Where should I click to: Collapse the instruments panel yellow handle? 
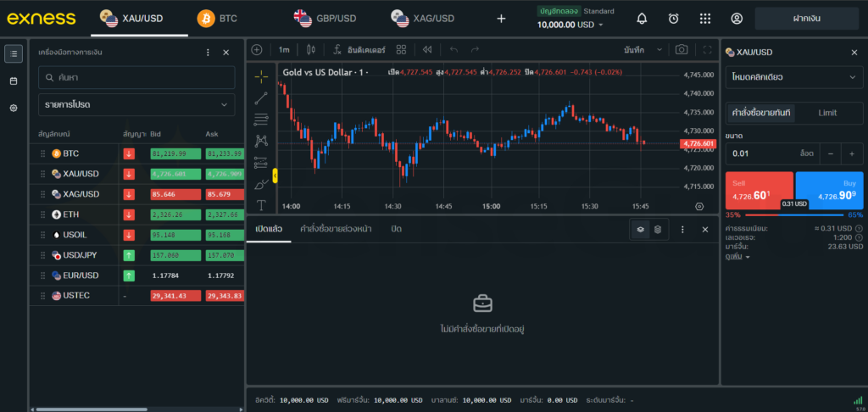[x=275, y=176]
